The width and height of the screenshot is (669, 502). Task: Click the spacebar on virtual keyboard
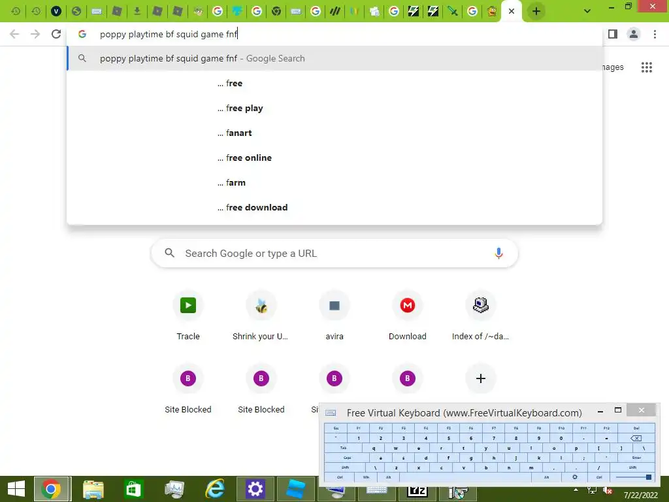click(465, 477)
